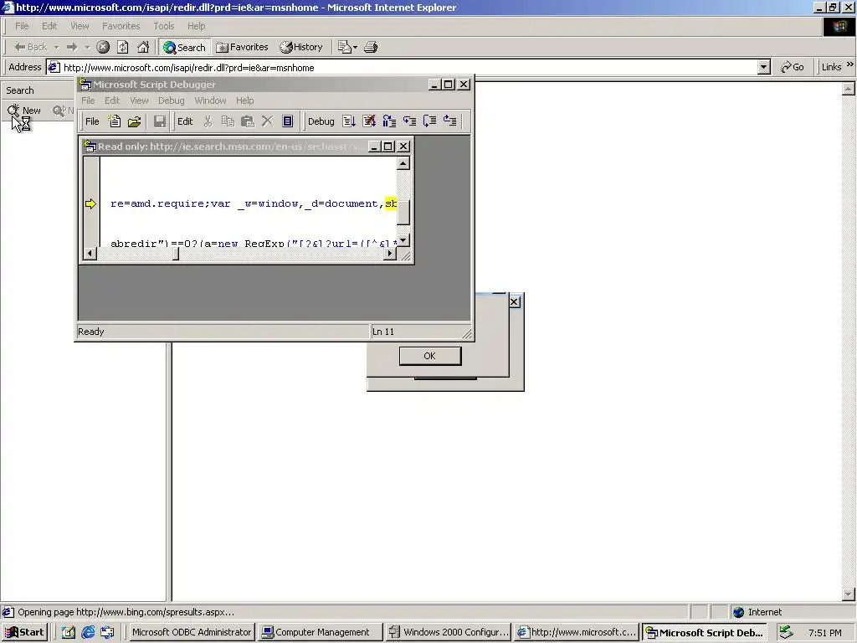Switch to Windows 2000 Configure taskbar button
857x643 pixels.
[448, 632]
